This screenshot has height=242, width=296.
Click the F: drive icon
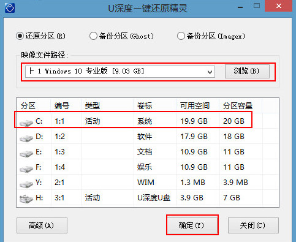[26, 168]
